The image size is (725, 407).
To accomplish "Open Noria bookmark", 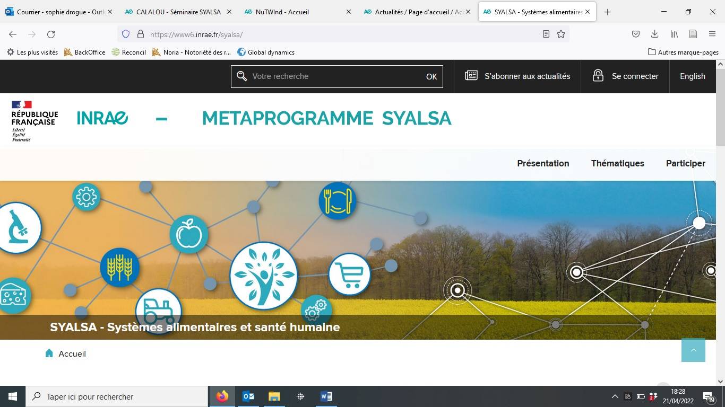I will click(x=192, y=52).
